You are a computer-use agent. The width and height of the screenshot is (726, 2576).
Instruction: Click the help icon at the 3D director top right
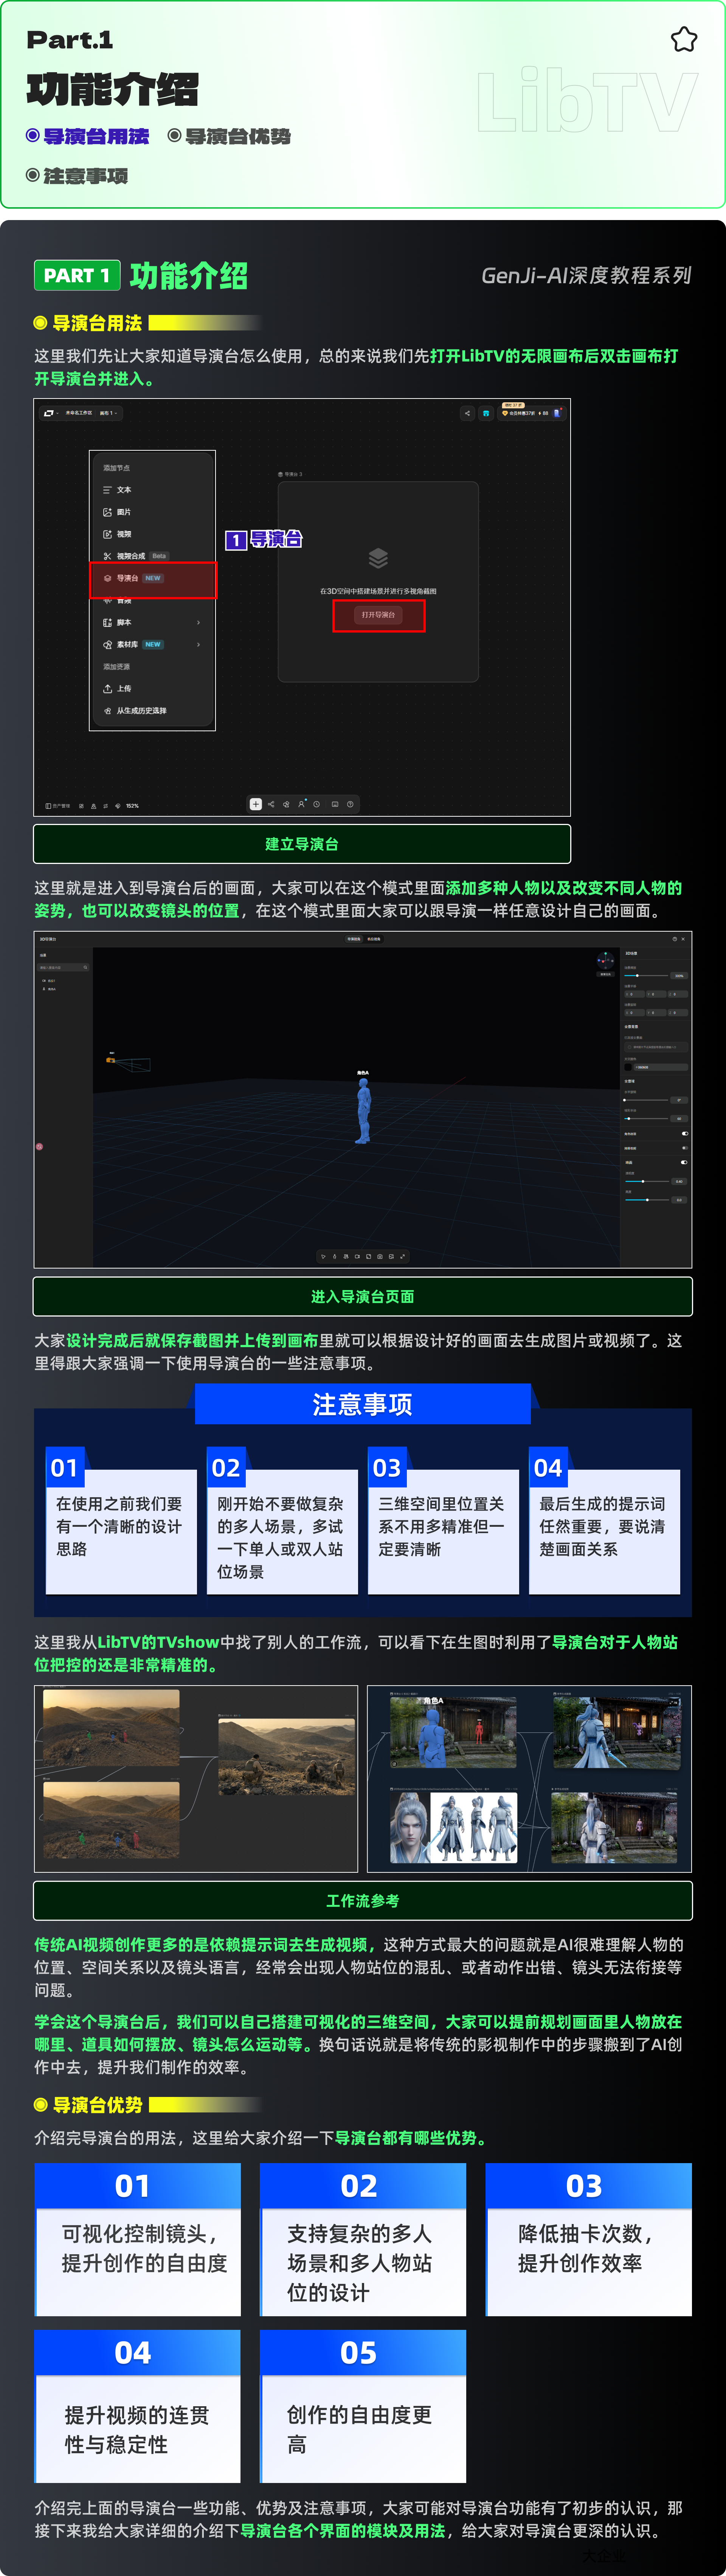tap(675, 939)
